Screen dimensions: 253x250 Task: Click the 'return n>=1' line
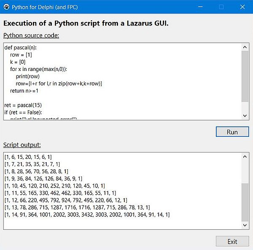[24, 91]
